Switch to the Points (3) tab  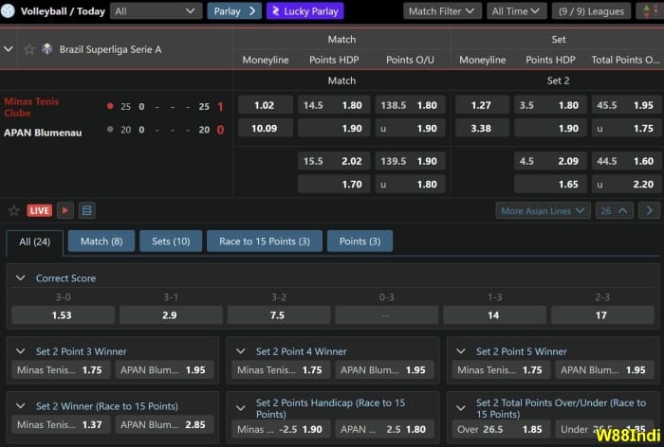pos(360,241)
